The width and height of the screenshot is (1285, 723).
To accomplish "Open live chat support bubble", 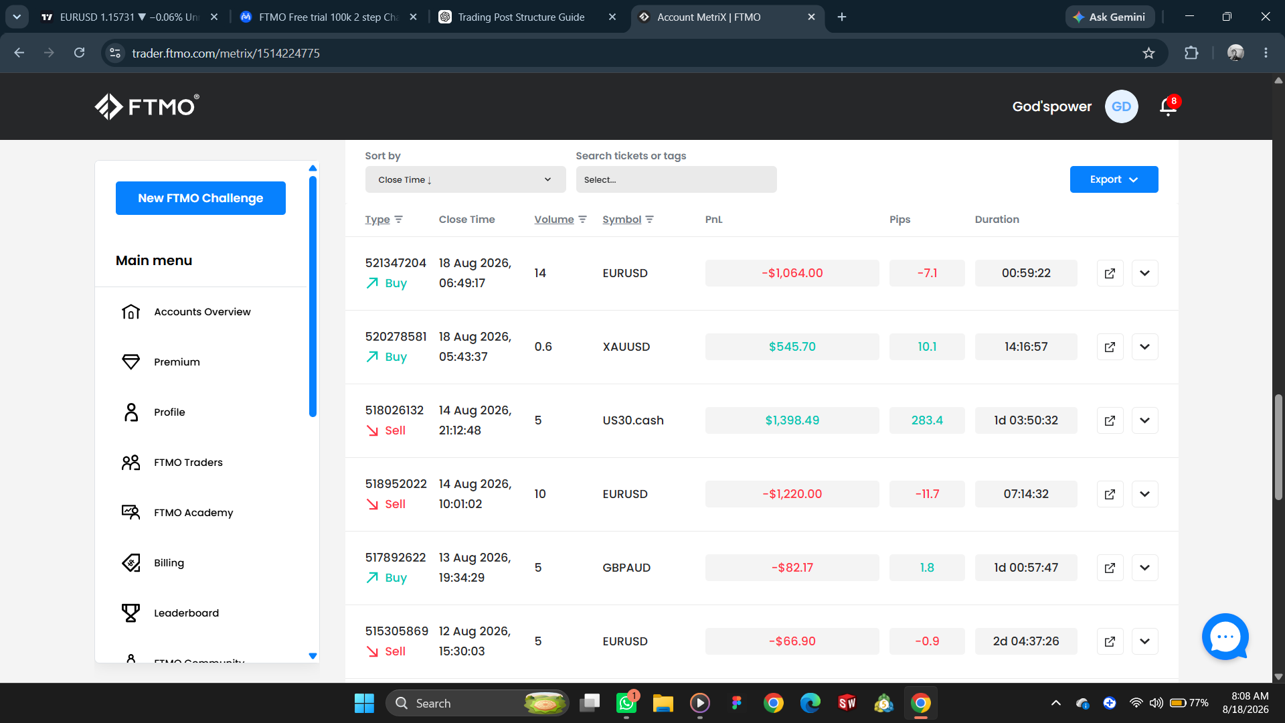I will [x=1225, y=637].
